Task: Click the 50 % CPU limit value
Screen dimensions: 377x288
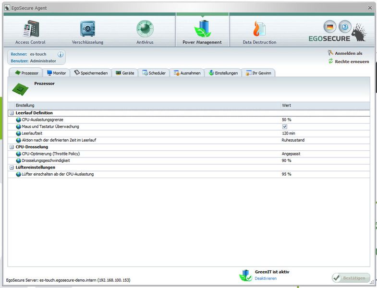Action: pos(287,120)
